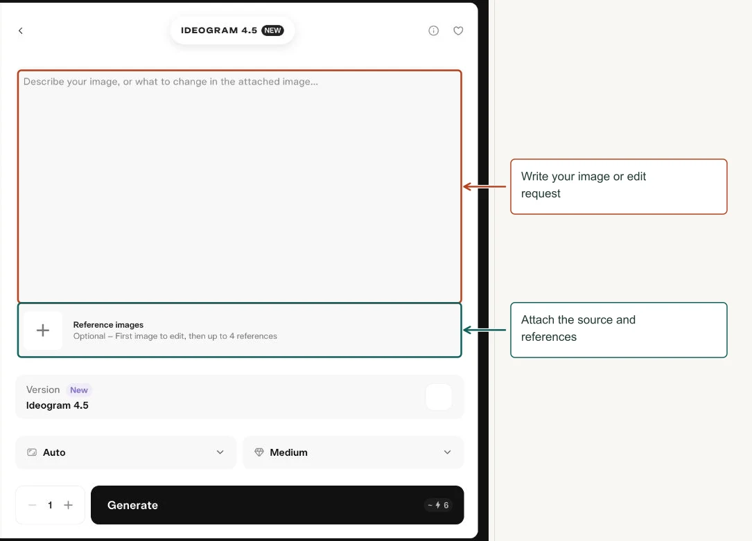Click the Auto dropdown chevron arrow
Image resolution: width=752 pixels, height=541 pixels.
pyautogui.click(x=220, y=452)
